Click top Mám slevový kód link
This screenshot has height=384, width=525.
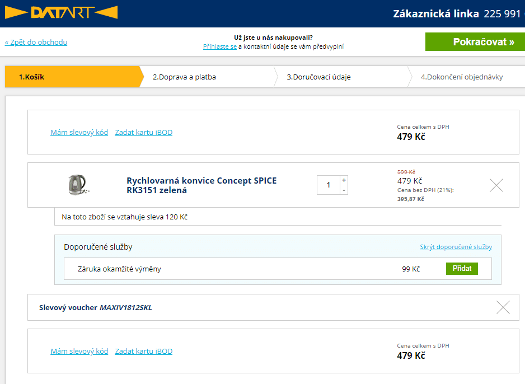79,133
